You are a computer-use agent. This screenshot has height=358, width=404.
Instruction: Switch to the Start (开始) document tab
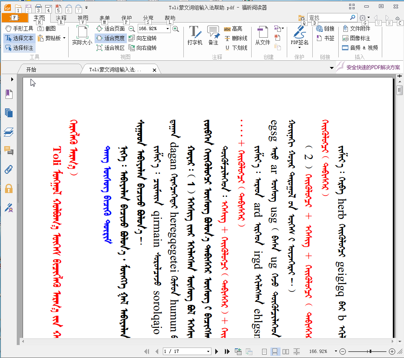pos(31,70)
